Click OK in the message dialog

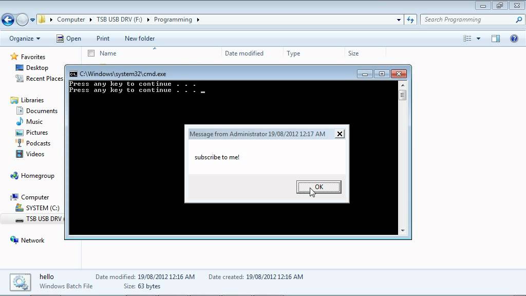tap(318, 187)
